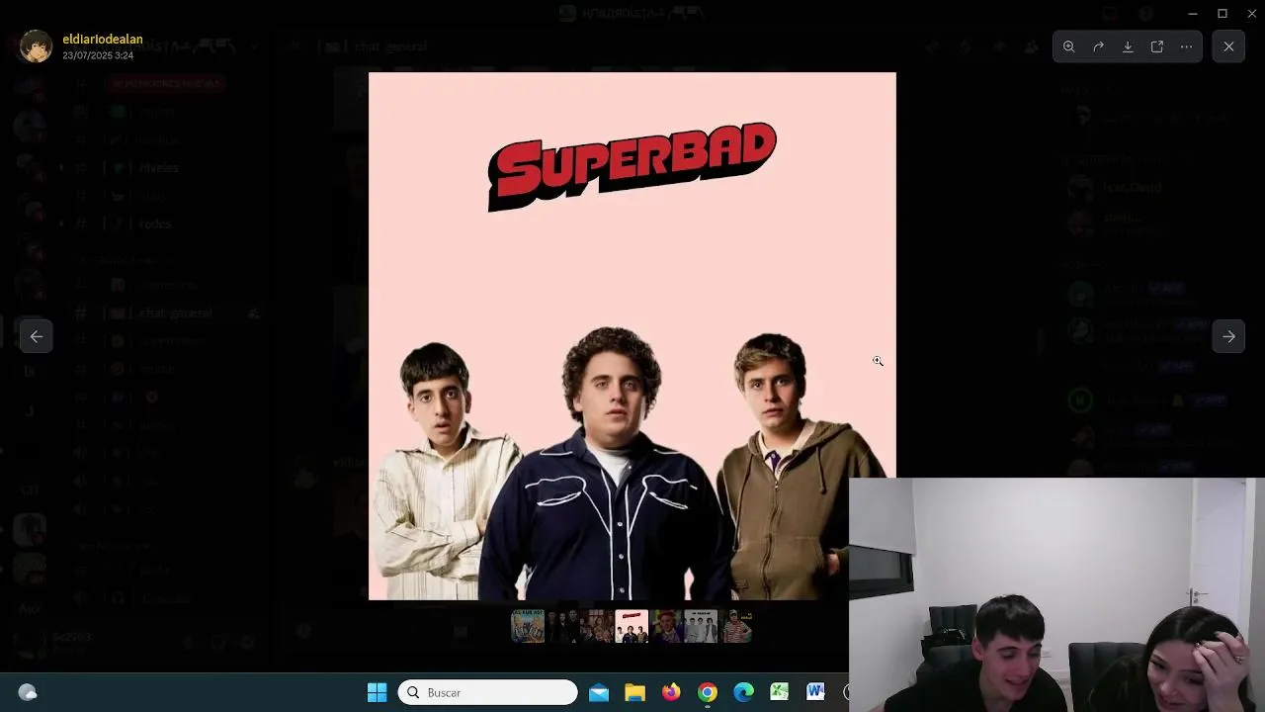Open the Windows Start menu
Viewport: 1265px width, 712px height.
pos(377,692)
